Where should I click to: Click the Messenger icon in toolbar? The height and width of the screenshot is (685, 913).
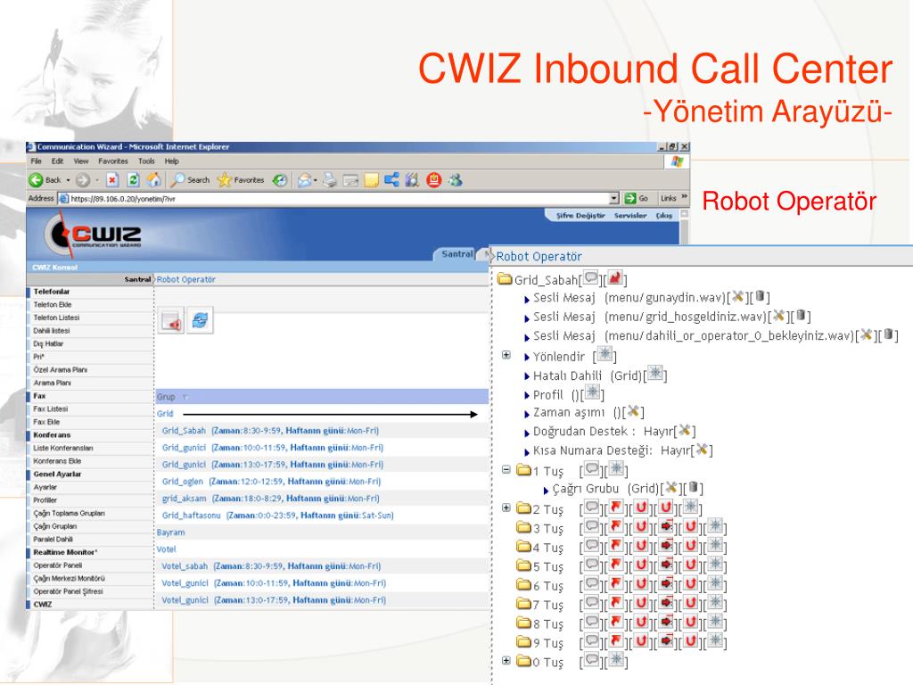click(x=456, y=180)
